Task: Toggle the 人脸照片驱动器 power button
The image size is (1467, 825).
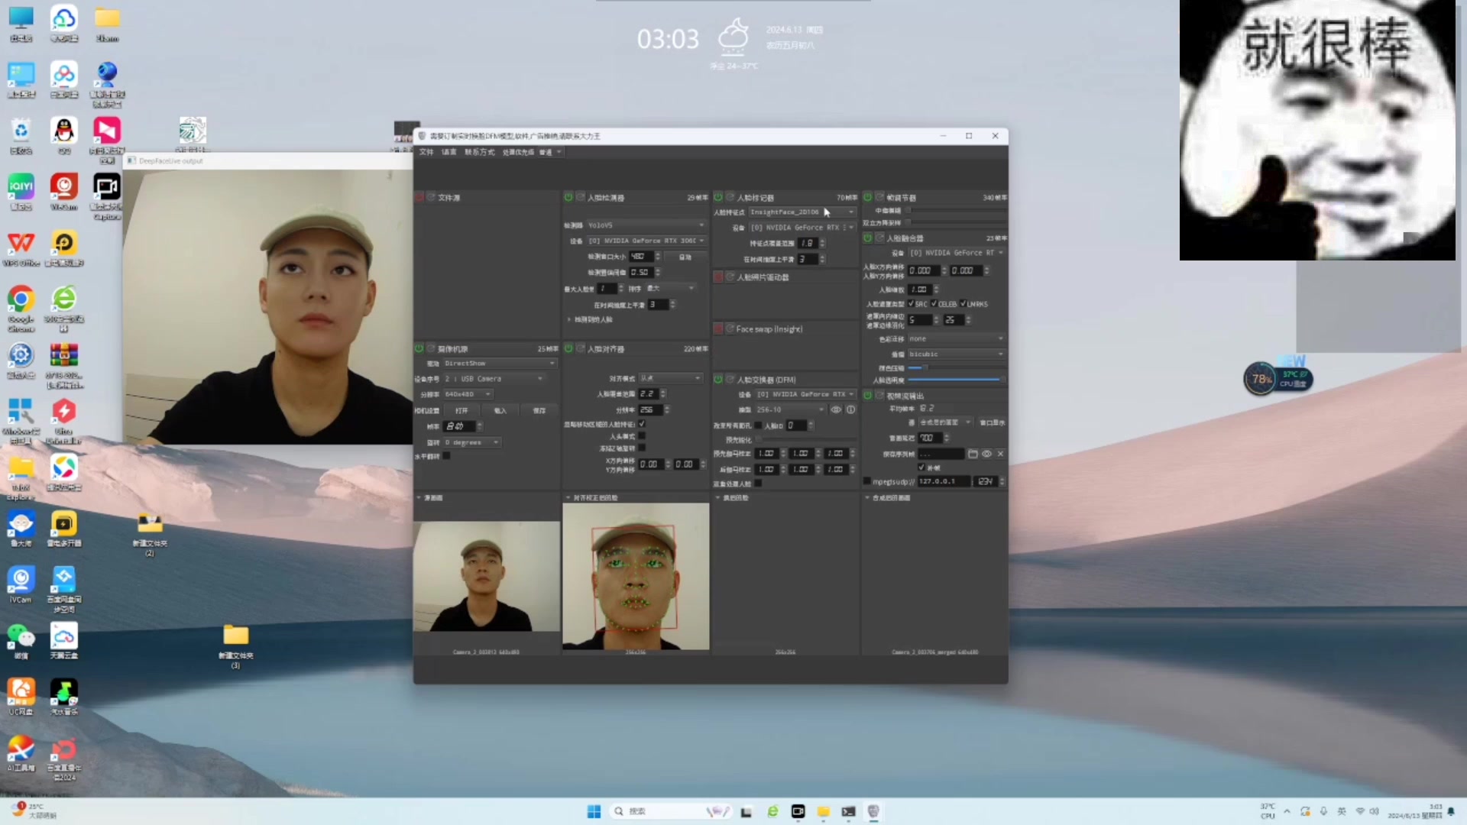Action: 718,277
